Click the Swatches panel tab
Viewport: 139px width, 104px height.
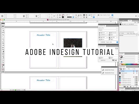(122, 67)
